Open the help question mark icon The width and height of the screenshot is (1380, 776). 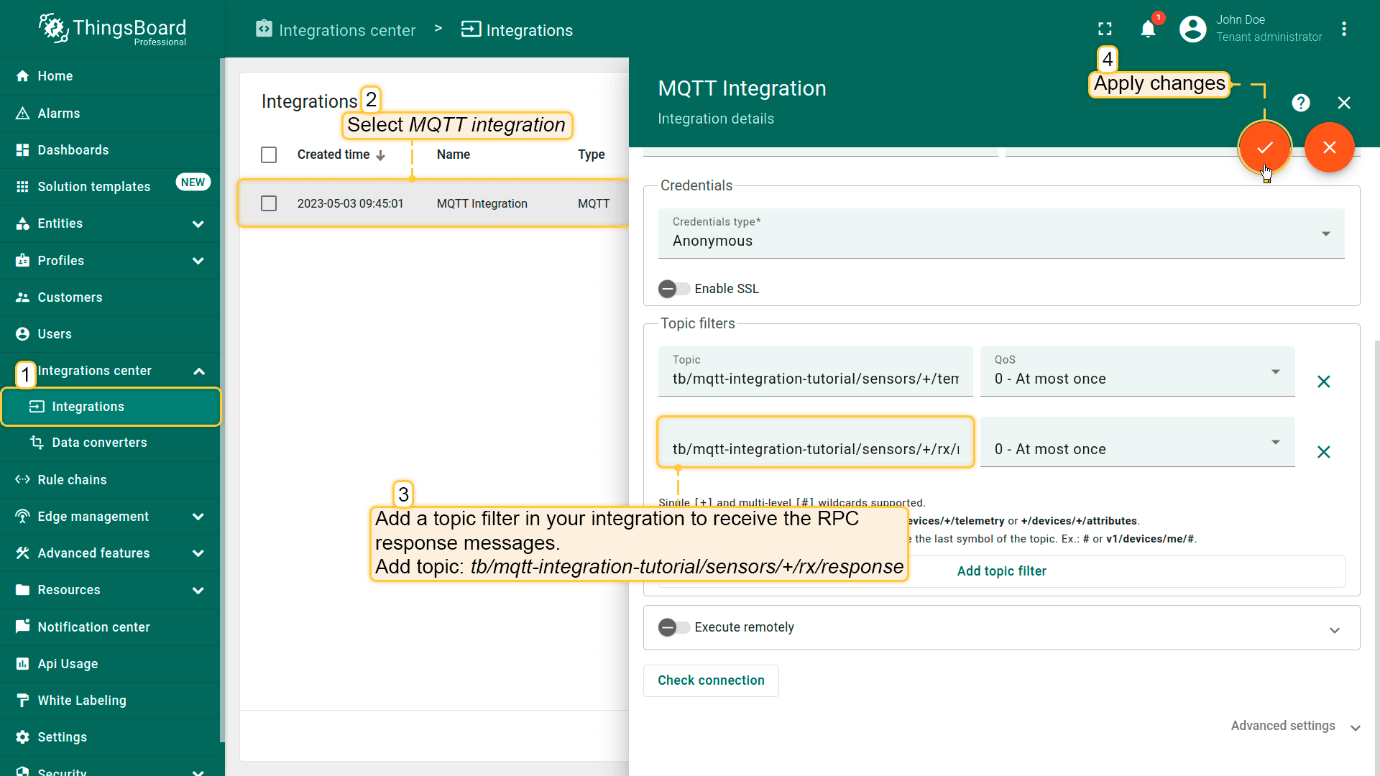1300,103
